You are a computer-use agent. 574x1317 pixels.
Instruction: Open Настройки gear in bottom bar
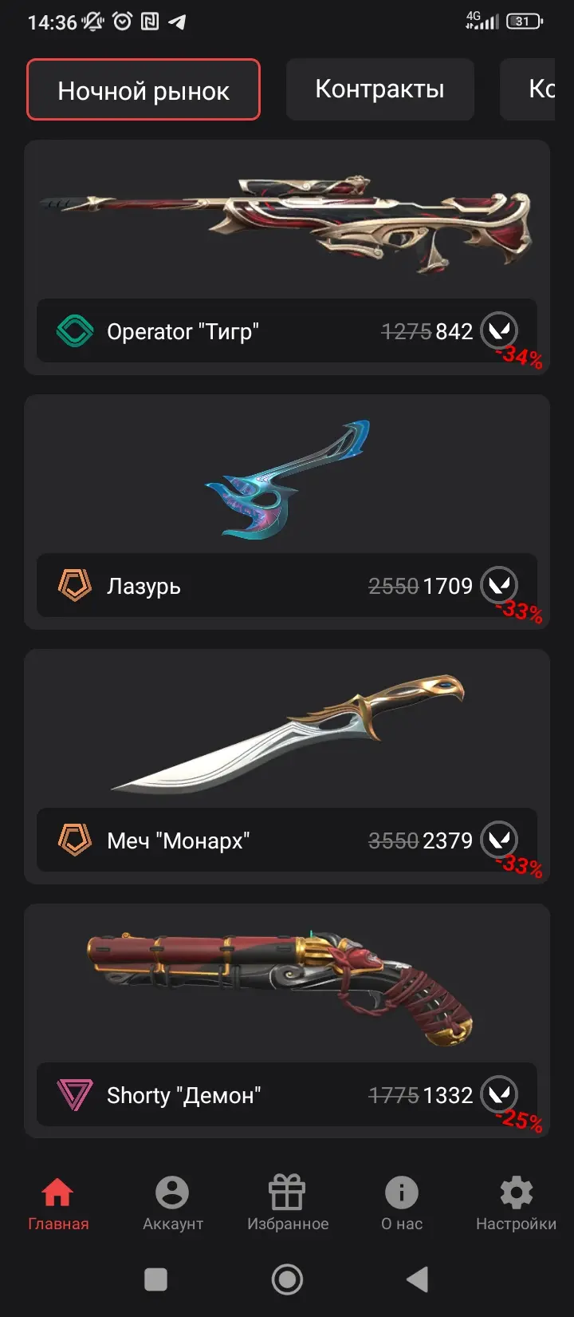(x=516, y=1204)
